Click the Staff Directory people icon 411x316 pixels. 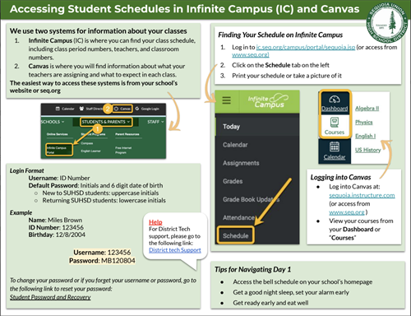coord(81,109)
